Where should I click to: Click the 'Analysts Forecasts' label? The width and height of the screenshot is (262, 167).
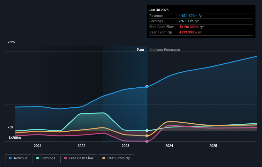click(165, 50)
